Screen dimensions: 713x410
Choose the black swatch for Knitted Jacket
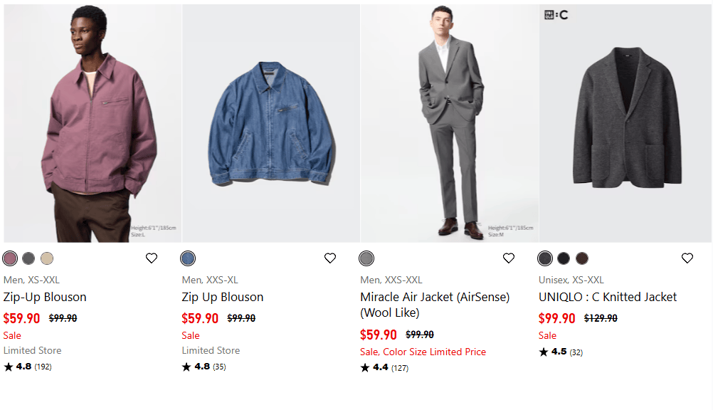(564, 258)
